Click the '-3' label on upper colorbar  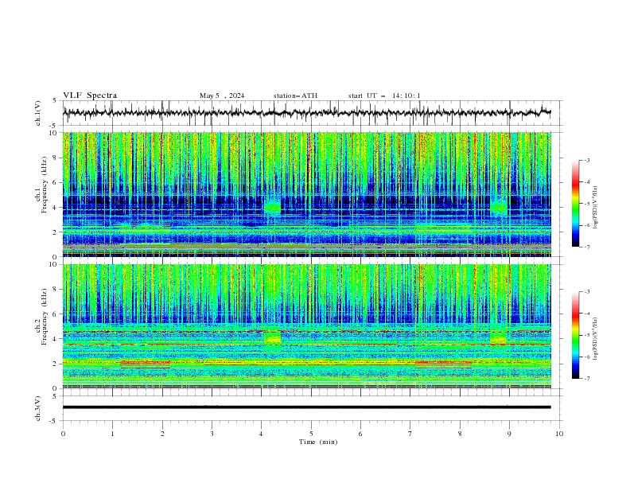point(586,160)
